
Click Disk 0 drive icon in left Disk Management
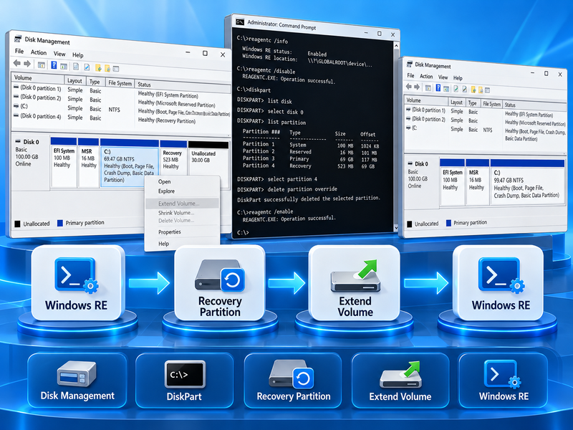pyautogui.click(x=18, y=141)
